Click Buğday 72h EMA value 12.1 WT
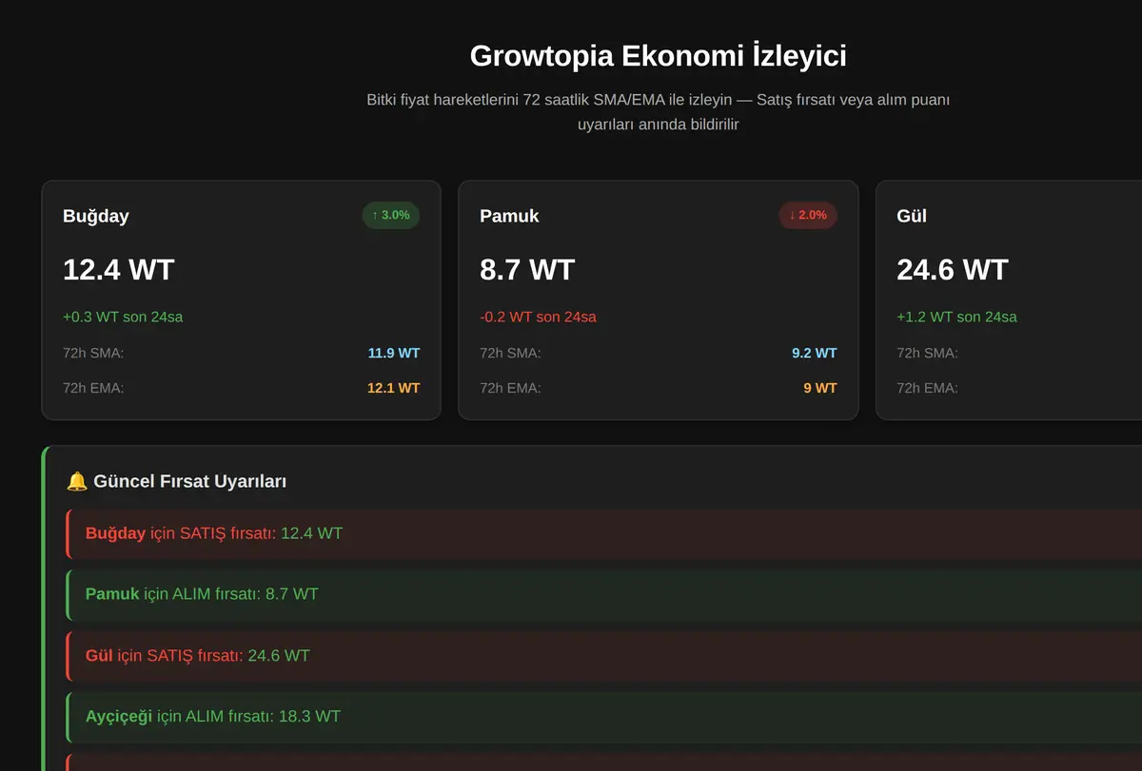 click(394, 388)
